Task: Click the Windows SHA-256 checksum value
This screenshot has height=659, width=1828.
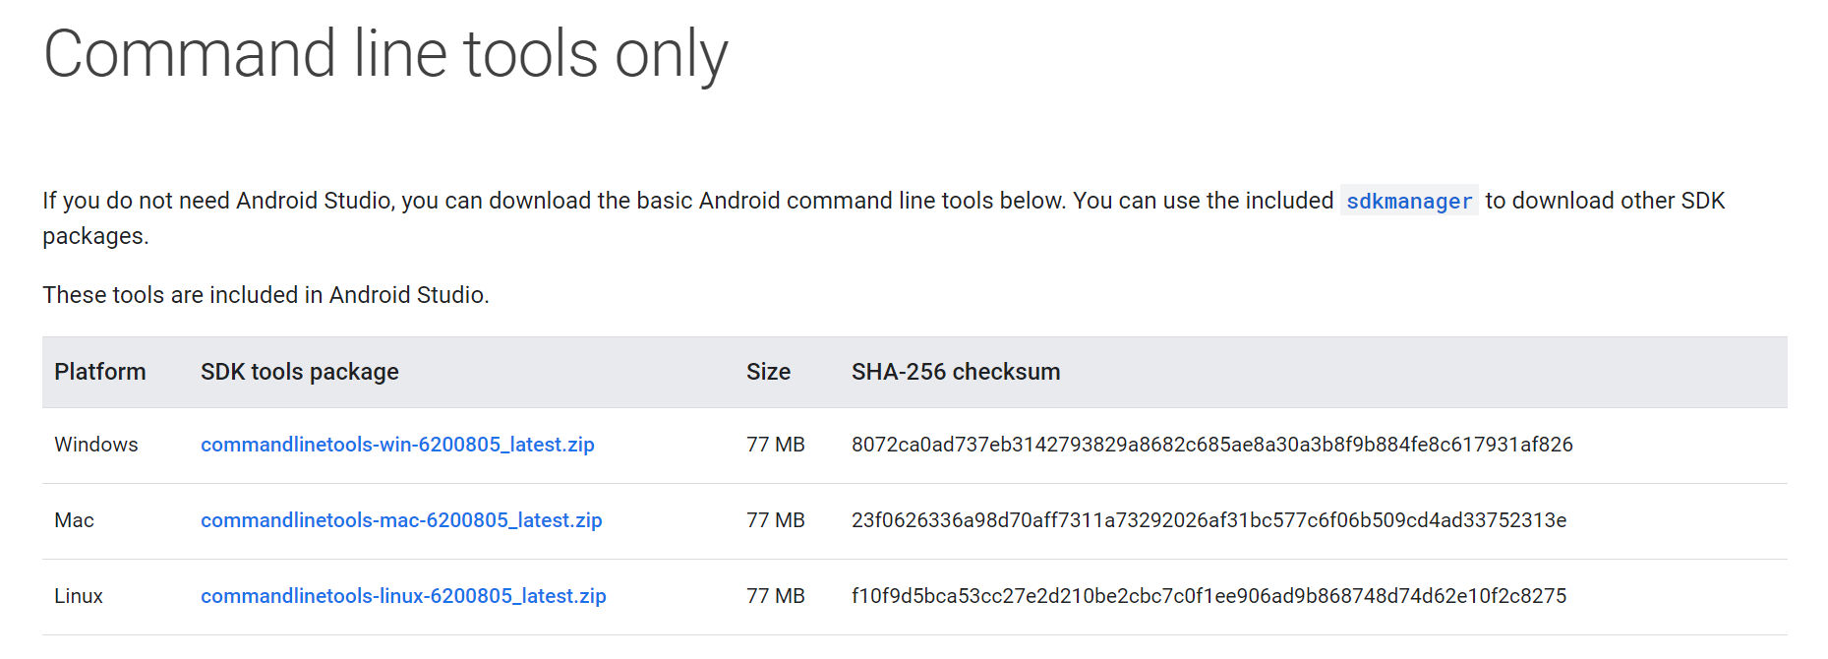Action: point(1211,445)
